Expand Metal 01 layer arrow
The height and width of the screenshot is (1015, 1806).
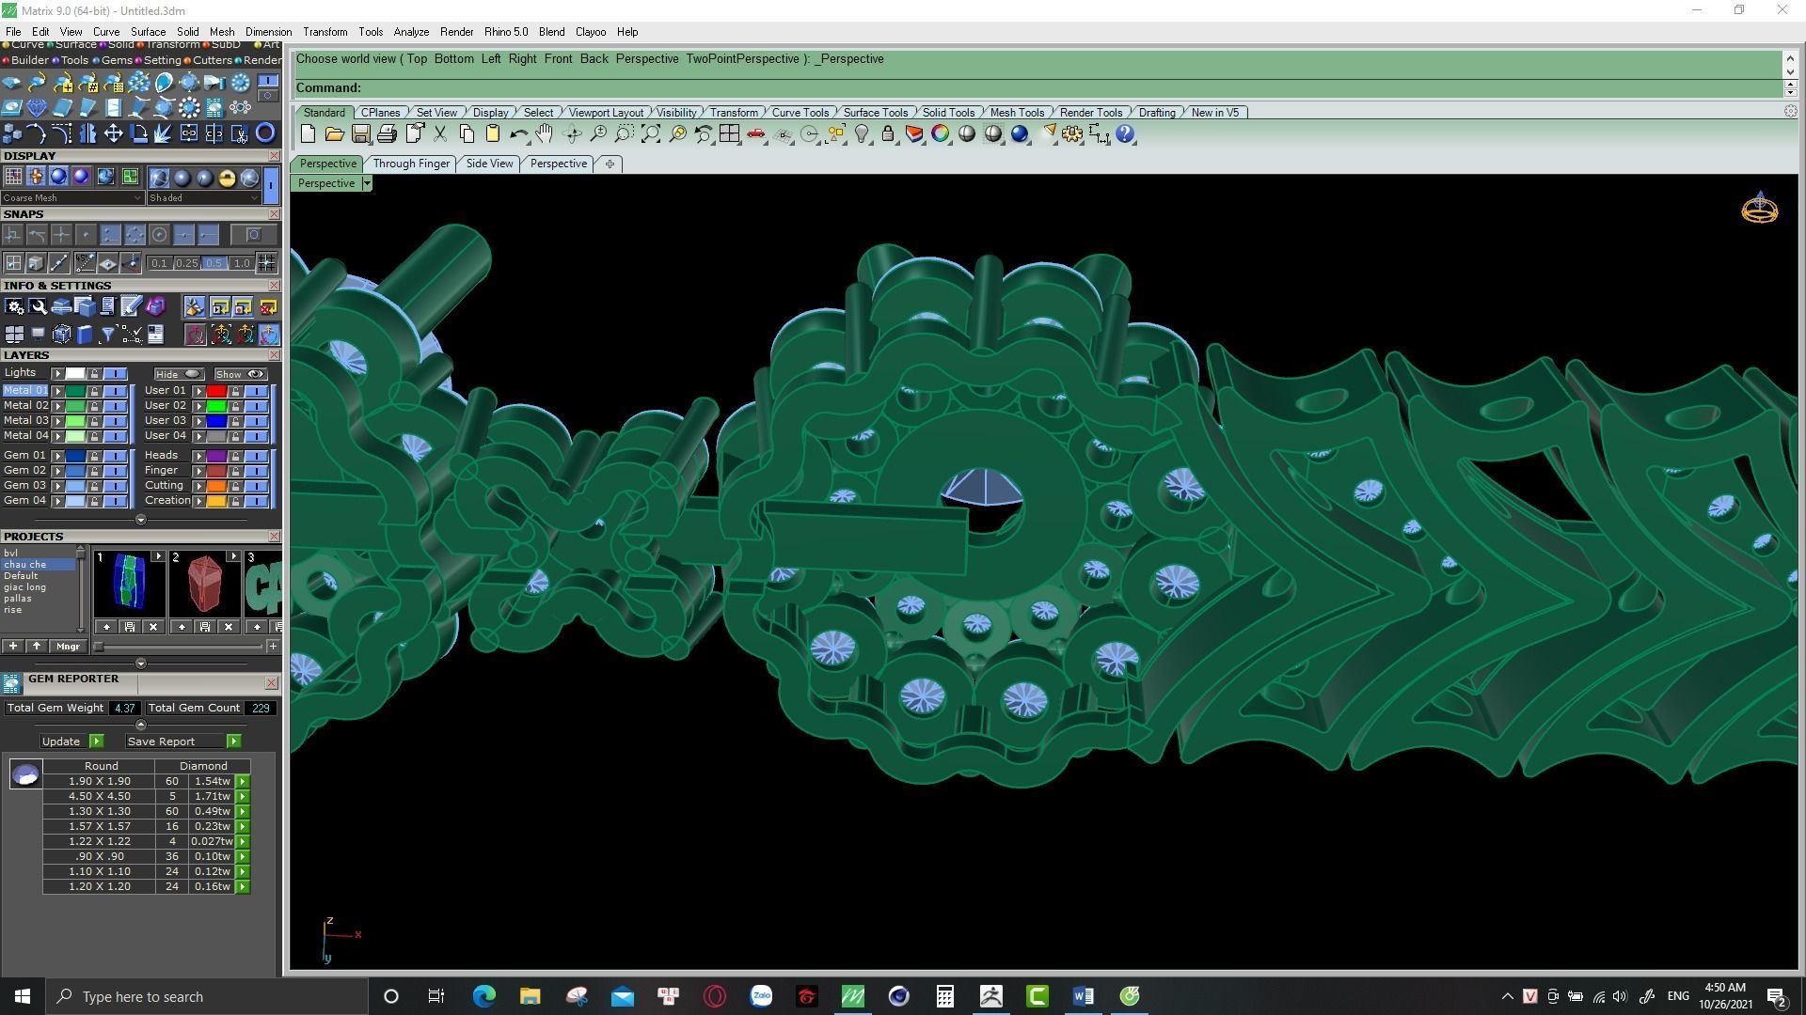pos(57,391)
